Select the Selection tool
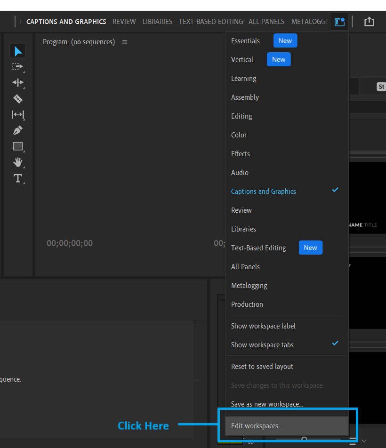The height and width of the screenshot is (448, 386). click(17, 50)
